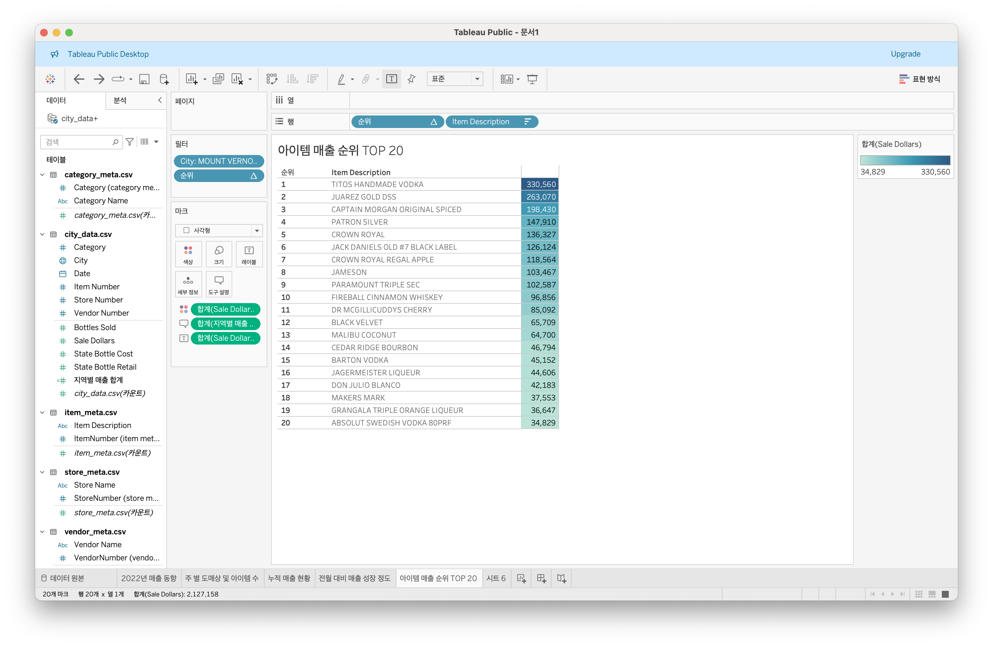Image resolution: width=993 pixels, height=647 pixels.
Task: Click the add new data source icon
Action: (x=164, y=79)
